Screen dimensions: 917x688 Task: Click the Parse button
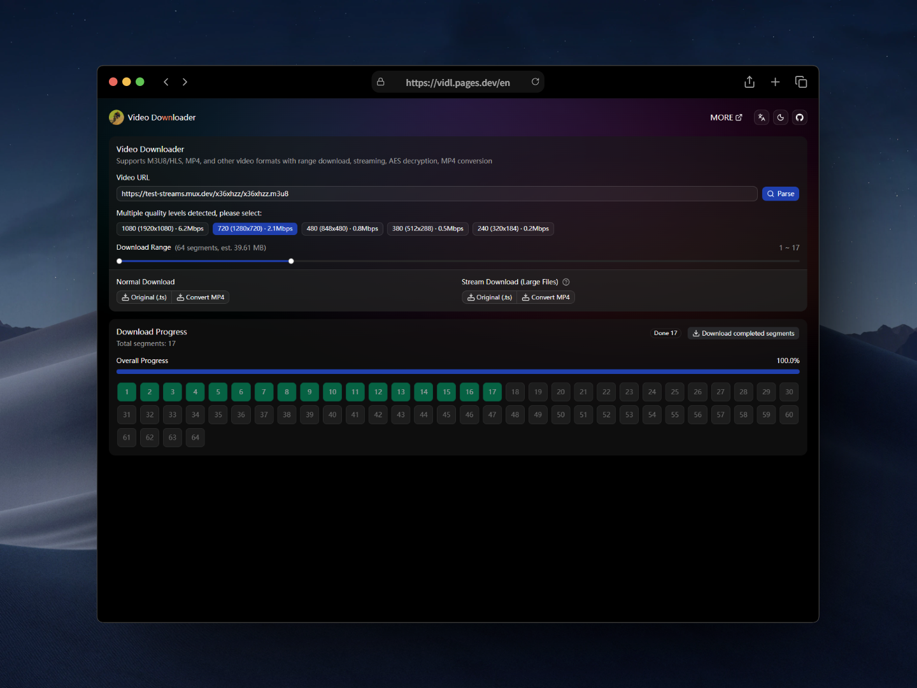tap(781, 194)
